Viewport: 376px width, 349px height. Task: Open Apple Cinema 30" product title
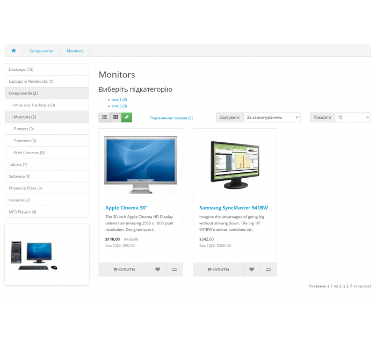(x=126, y=208)
